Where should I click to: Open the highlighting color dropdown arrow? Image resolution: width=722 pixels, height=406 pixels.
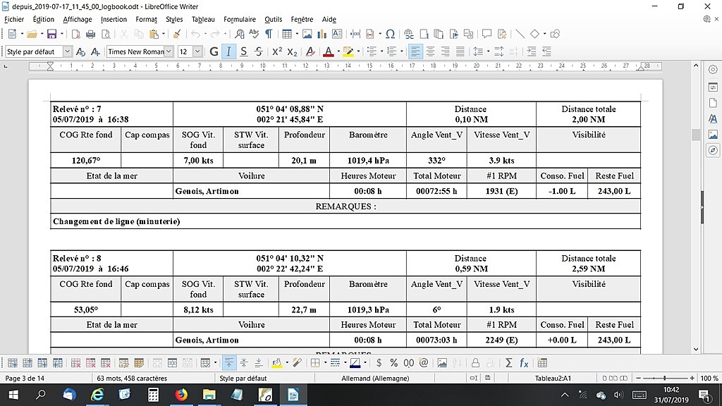coord(358,51)
